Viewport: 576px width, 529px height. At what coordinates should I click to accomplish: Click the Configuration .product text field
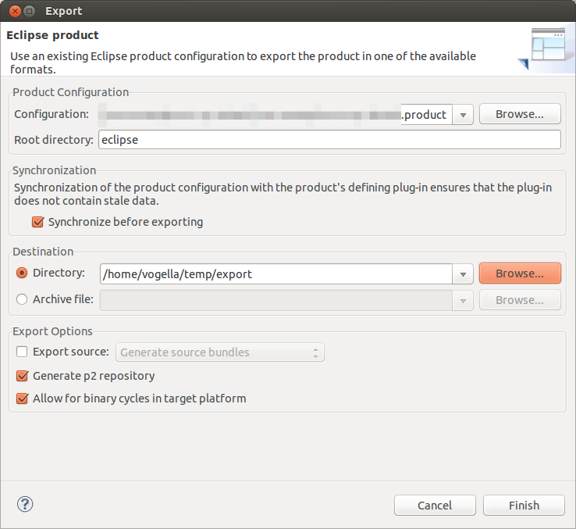click(x=276, y=115)
